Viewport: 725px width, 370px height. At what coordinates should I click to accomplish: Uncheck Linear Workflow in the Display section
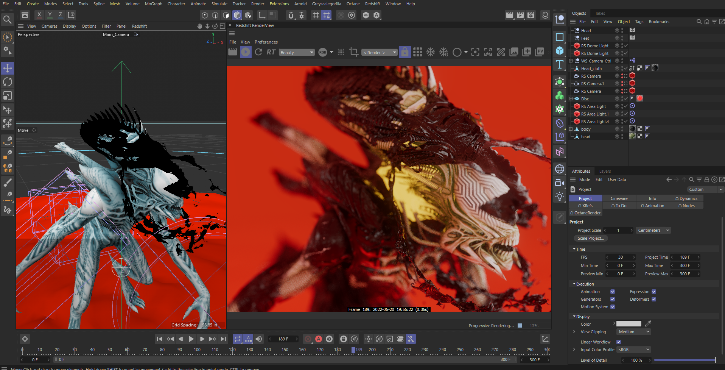click(x=619, y=342)
